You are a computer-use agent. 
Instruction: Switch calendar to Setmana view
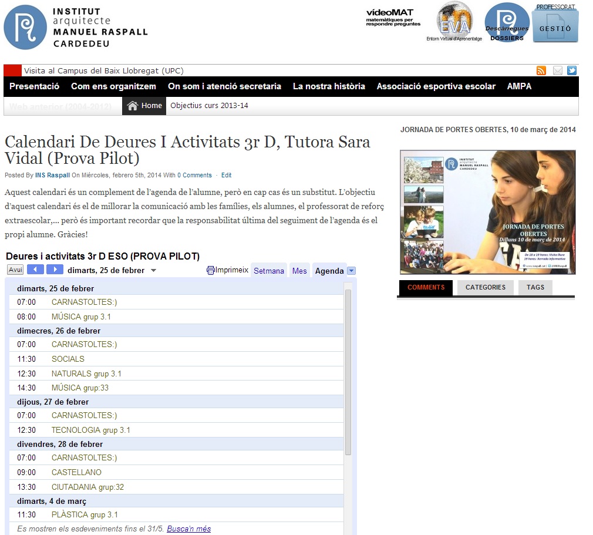(268, 271)
